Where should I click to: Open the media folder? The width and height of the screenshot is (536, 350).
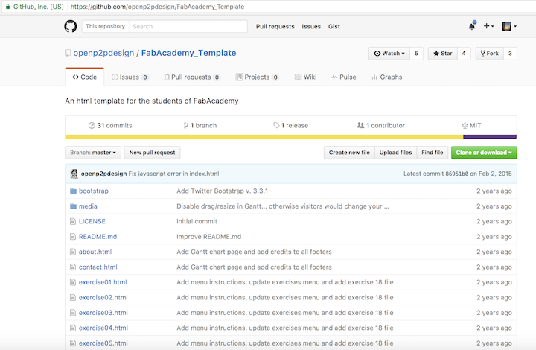click(88, 206)
